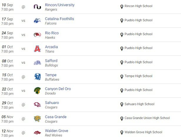Open the Rincon/University team link
Viewport: 181px width, 140px height.
(59, 5)
